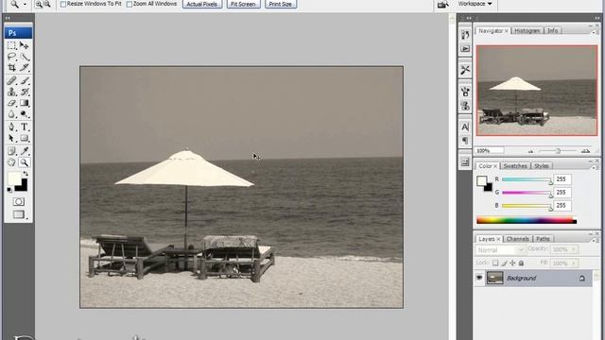
Task: Toggle Quick Mask mode
Action: (18, 201)
